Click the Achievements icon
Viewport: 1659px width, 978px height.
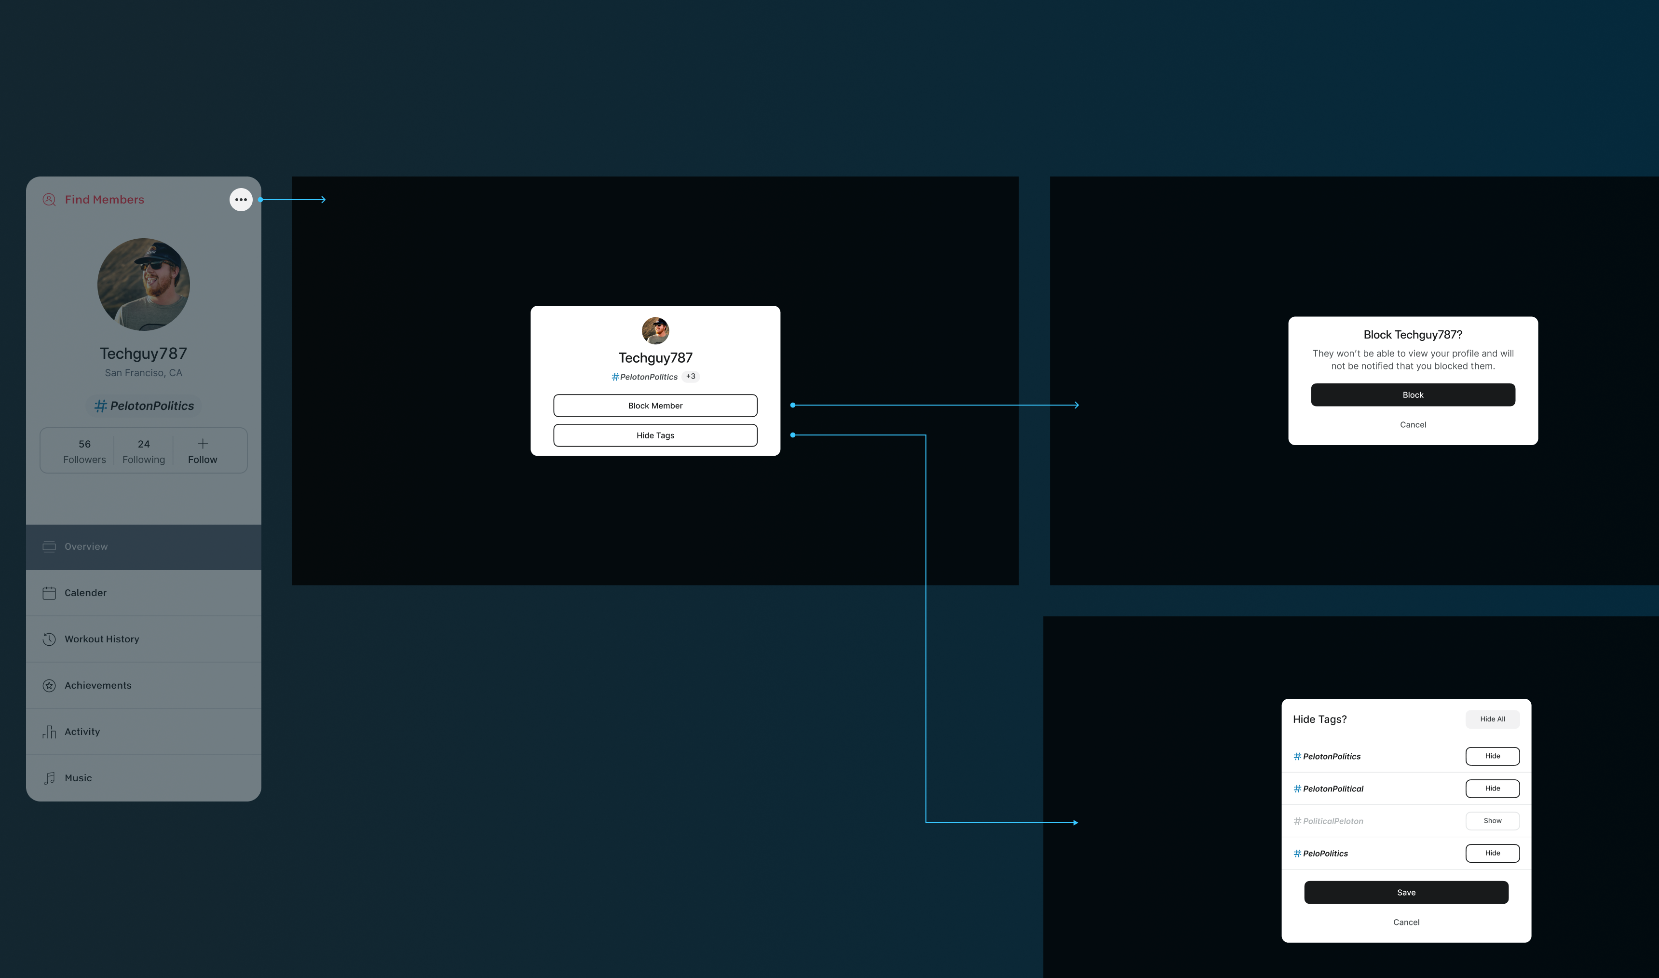click(49, 685)
